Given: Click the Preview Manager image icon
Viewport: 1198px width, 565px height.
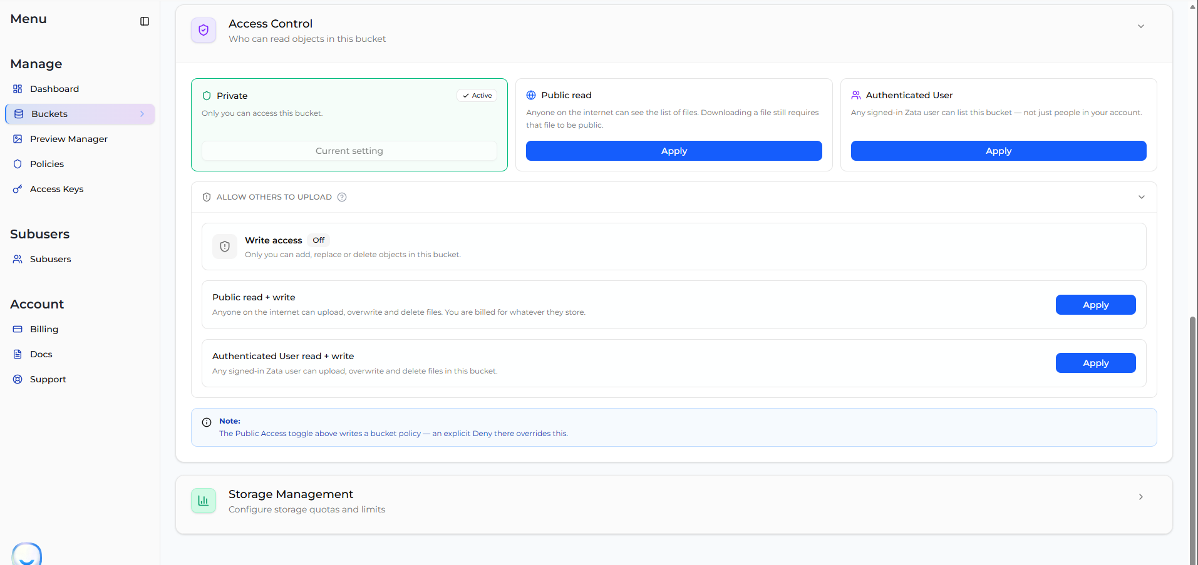Looking at the screenshot, I should (x=18, y=139).
